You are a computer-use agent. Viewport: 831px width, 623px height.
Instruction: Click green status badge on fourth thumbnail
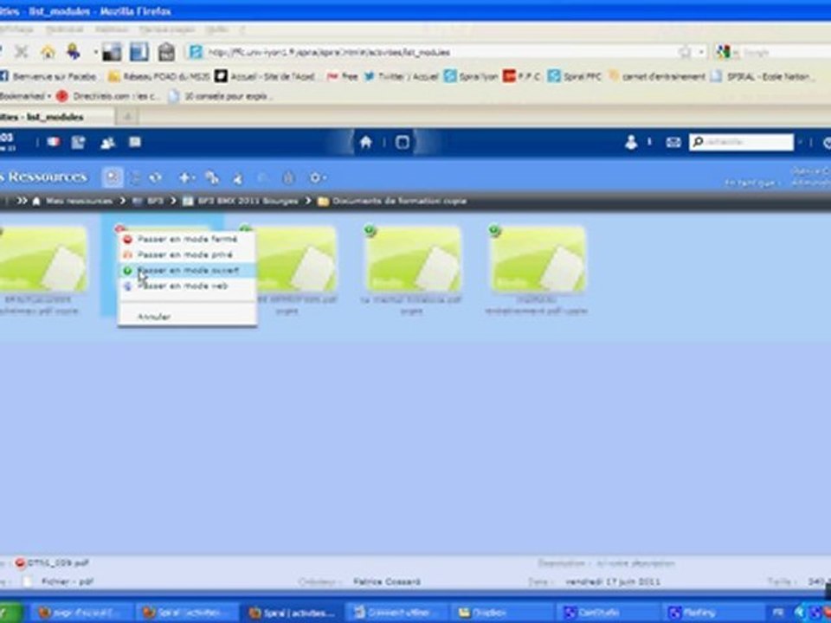(x=370, y=230)
